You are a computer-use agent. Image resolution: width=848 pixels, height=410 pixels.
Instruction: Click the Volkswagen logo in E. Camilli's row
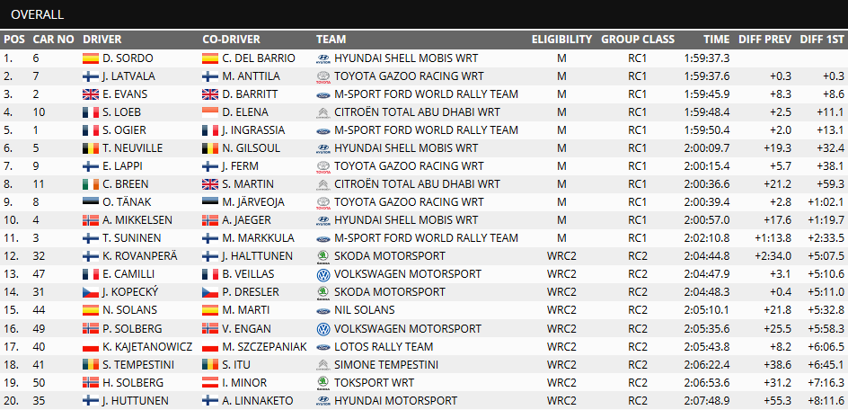323,274
